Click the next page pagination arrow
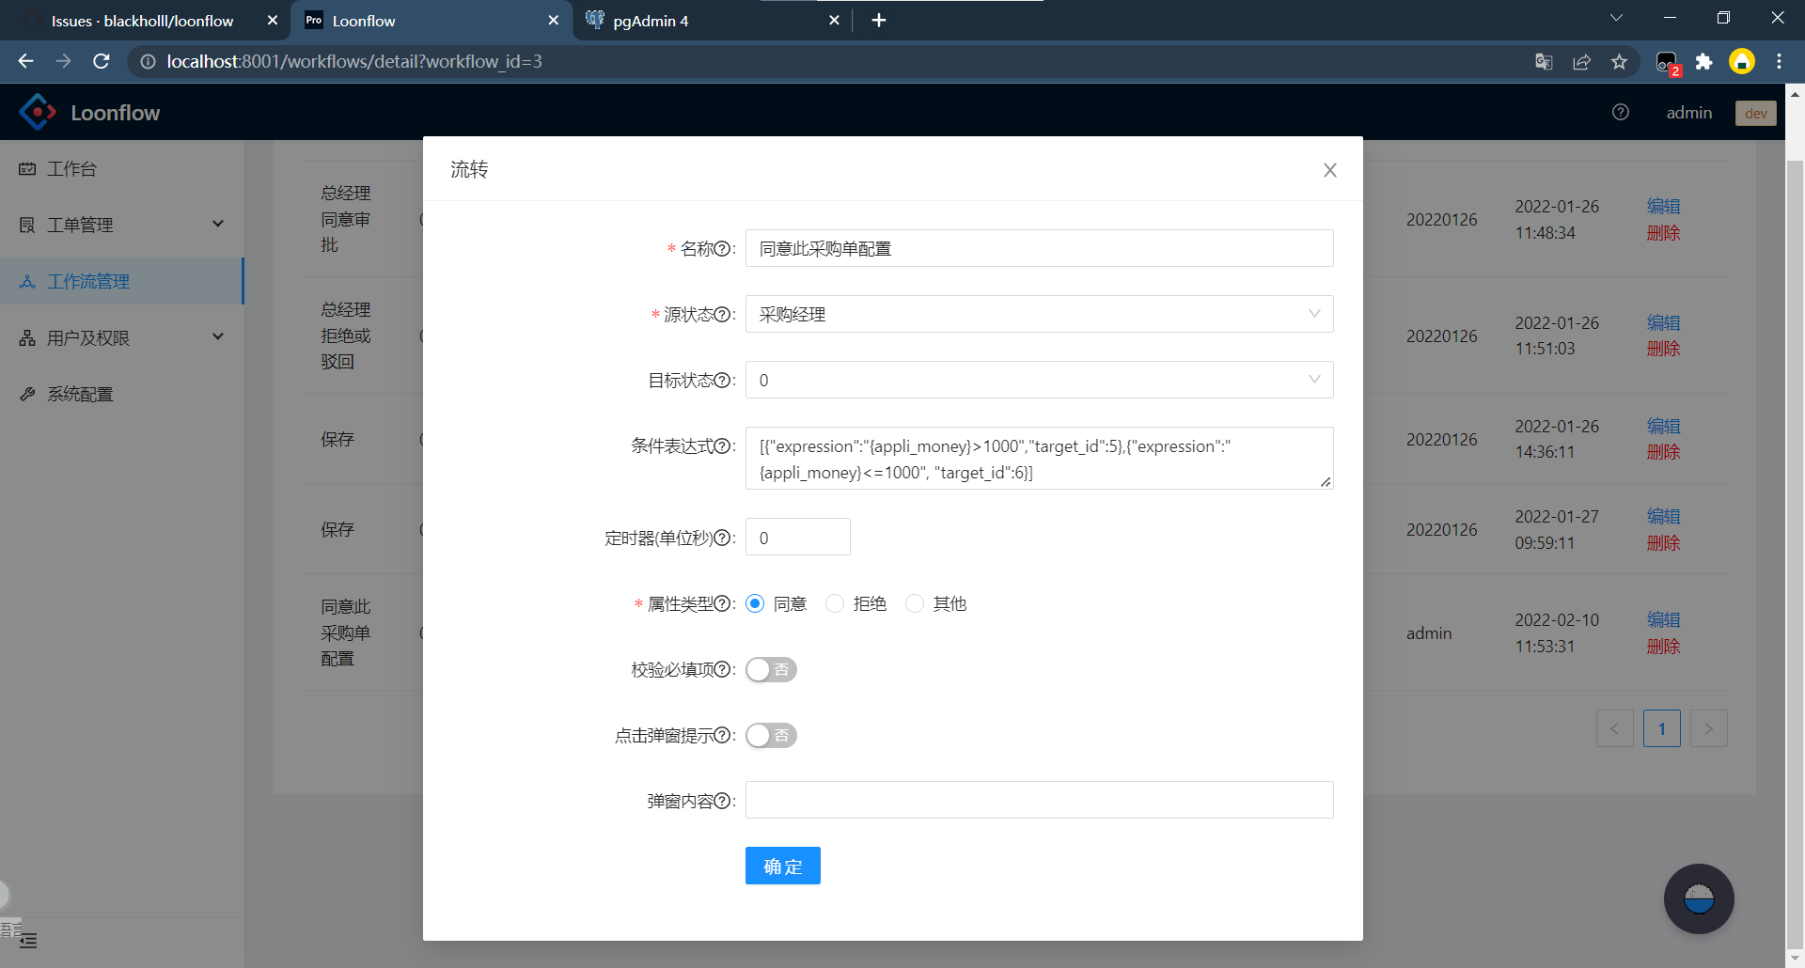This screenshot has width=1805, height=968. click(x=1708, y=729)
